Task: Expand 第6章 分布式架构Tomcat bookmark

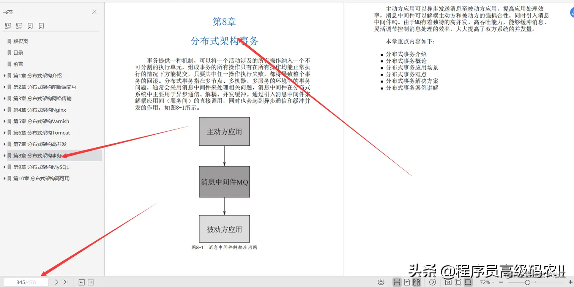Action: (x=4, y=132)
